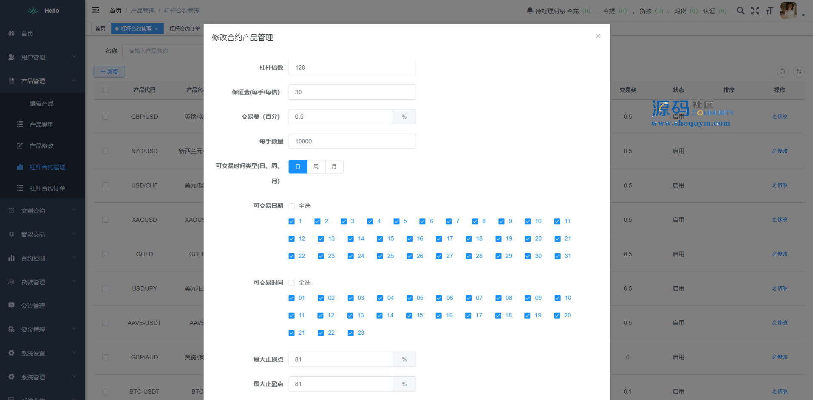Uncheck day 31 in 可交易日期
The width and height of the screenshot is (813, 400).
coord(558,256)
